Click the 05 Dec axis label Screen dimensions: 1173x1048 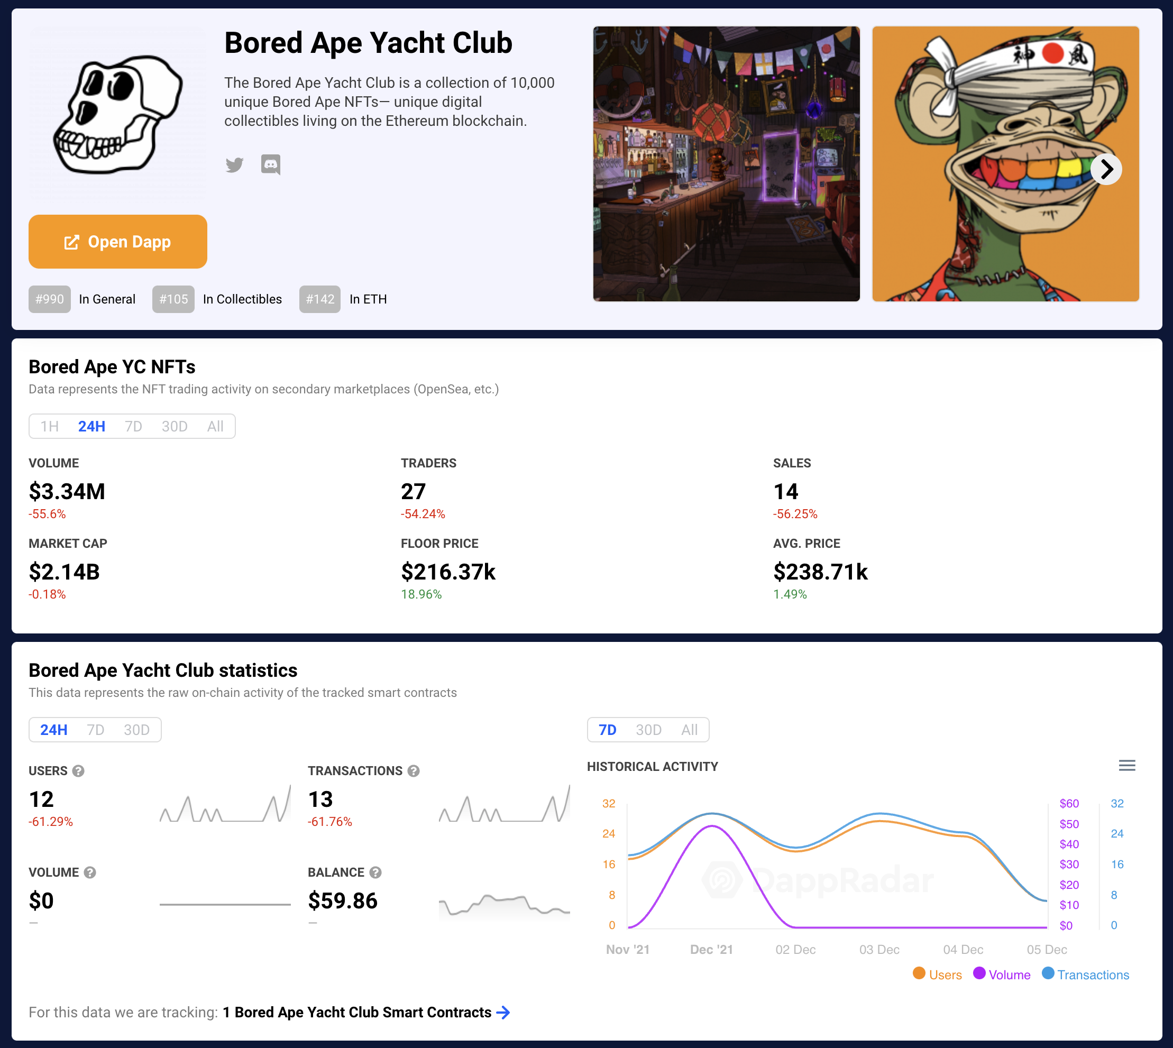coord(1047,949)
